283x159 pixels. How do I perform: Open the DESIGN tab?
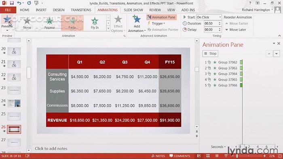point(59,10)
